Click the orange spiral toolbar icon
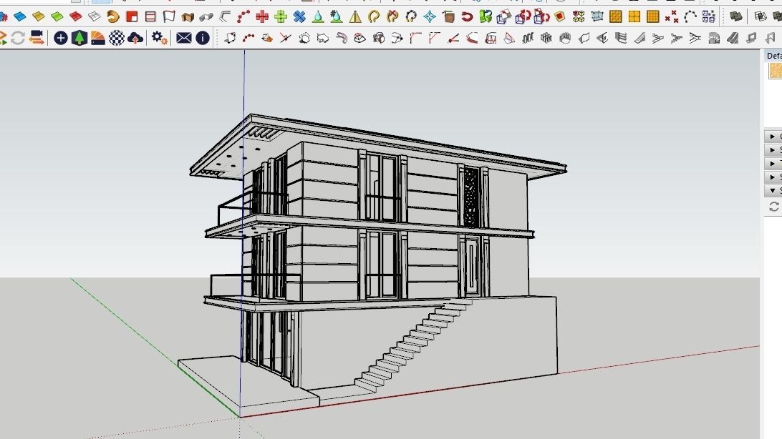This screenshot has height=439, width=782. point(113,17)
